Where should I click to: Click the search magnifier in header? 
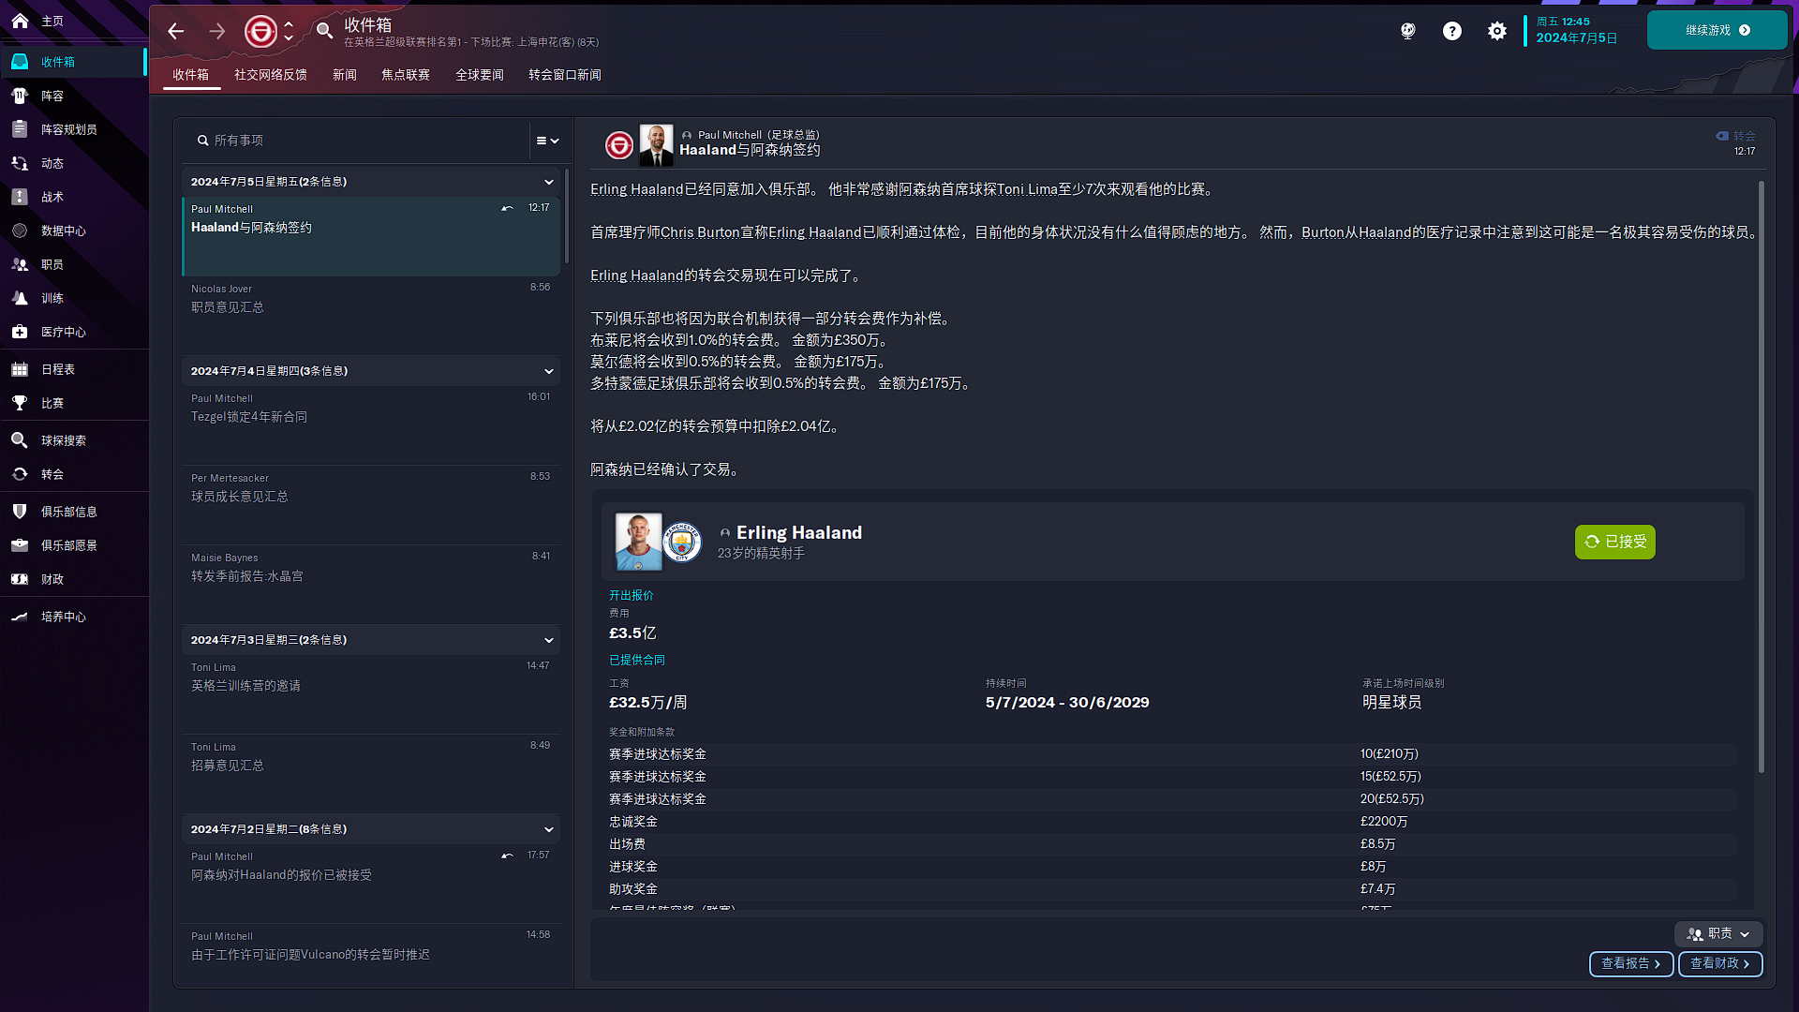(x=324, y=31)
